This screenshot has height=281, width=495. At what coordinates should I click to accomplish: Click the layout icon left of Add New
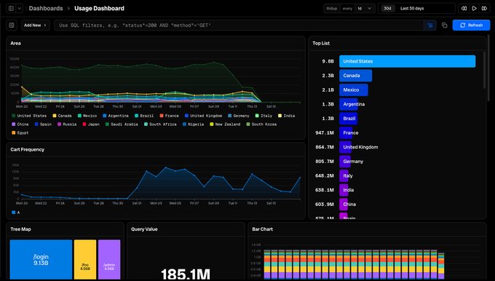[x=12, y=25]
